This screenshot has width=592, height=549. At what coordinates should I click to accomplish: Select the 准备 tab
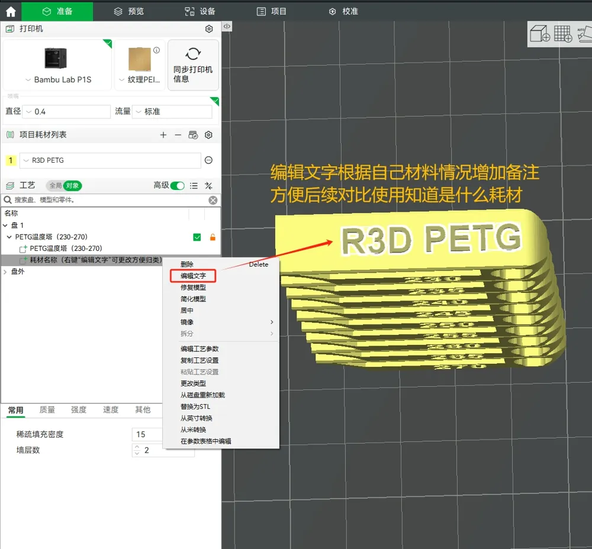(57, 11)
